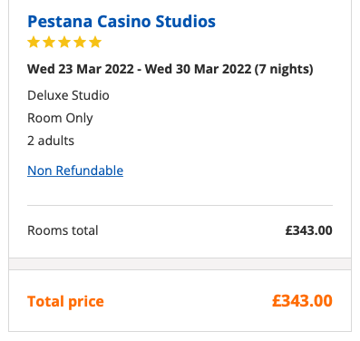Click the horizontal line above Rooms total

tap(180, 206)
